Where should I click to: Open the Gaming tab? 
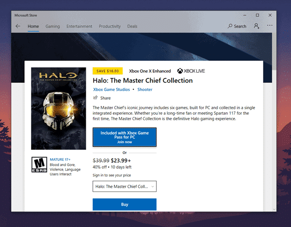(53, 26)
